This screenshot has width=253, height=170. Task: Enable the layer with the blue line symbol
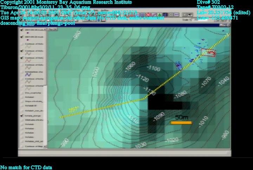click(22, 72)
